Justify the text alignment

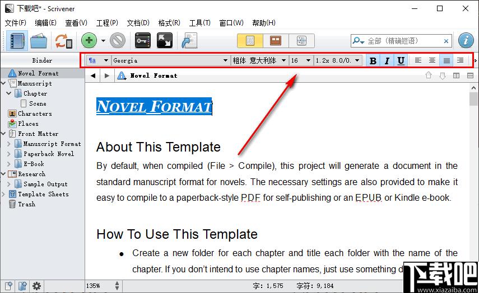click(x=447, y=60)
